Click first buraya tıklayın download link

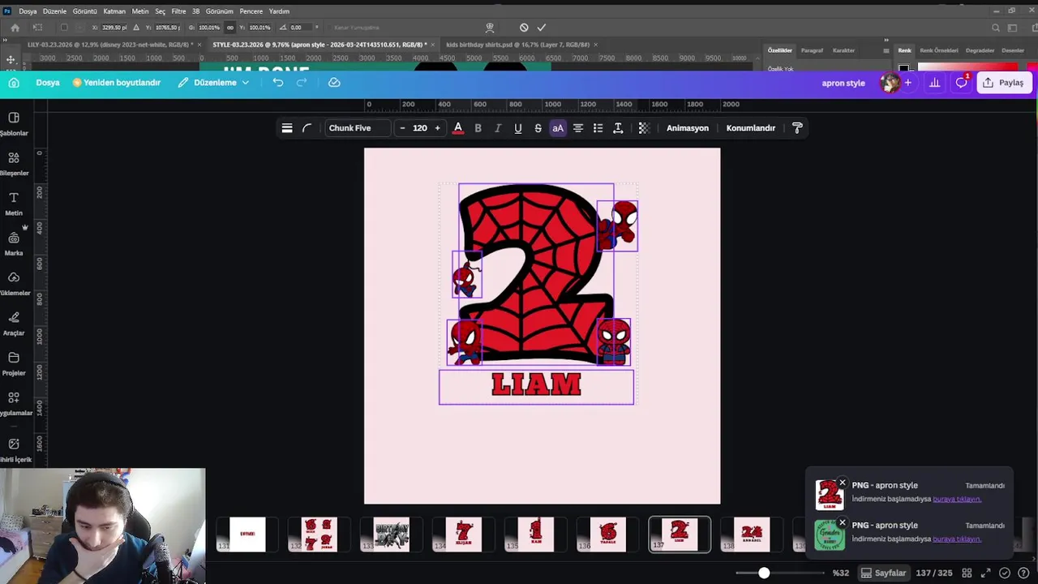point(957,499)
